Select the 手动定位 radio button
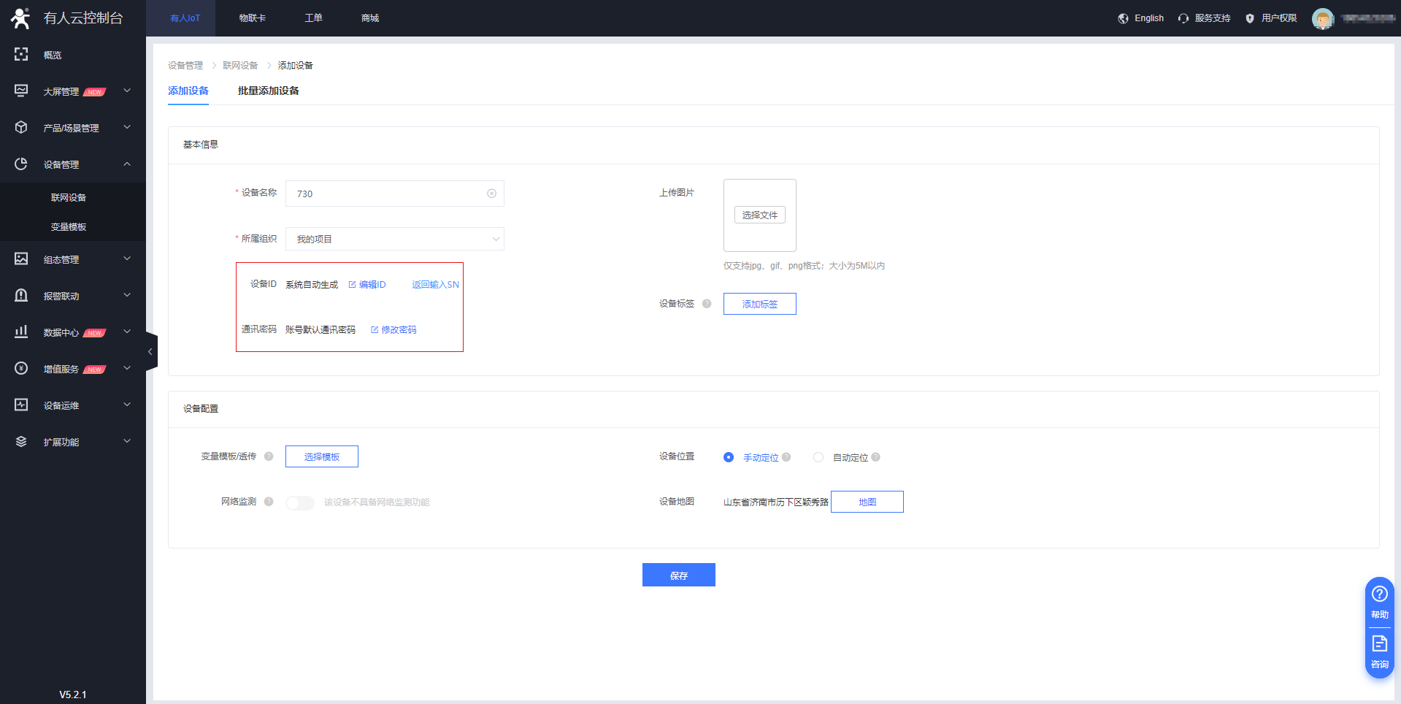1401x704 pixels. [x=729, y=457]
